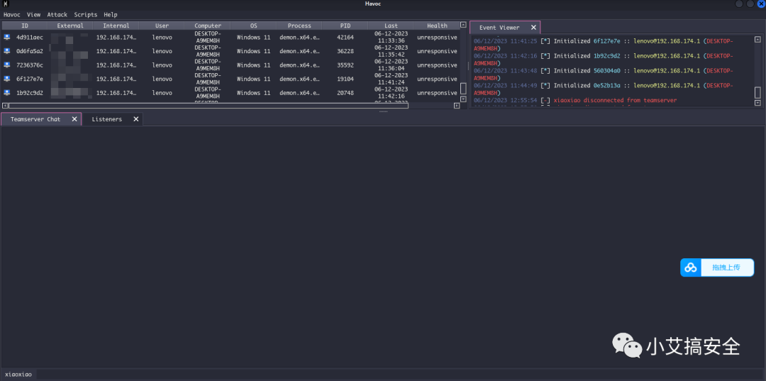Sort sessions by Last column header
This screenshot has height=381, width=766.
391,26
